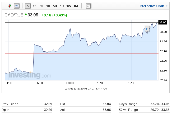Screen dimensions: 172x121
Task: Click the 52 wk Range value
Action: [158, 110]
